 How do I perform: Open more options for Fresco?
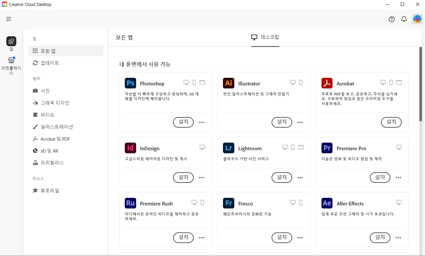click(x=300, y=238)
